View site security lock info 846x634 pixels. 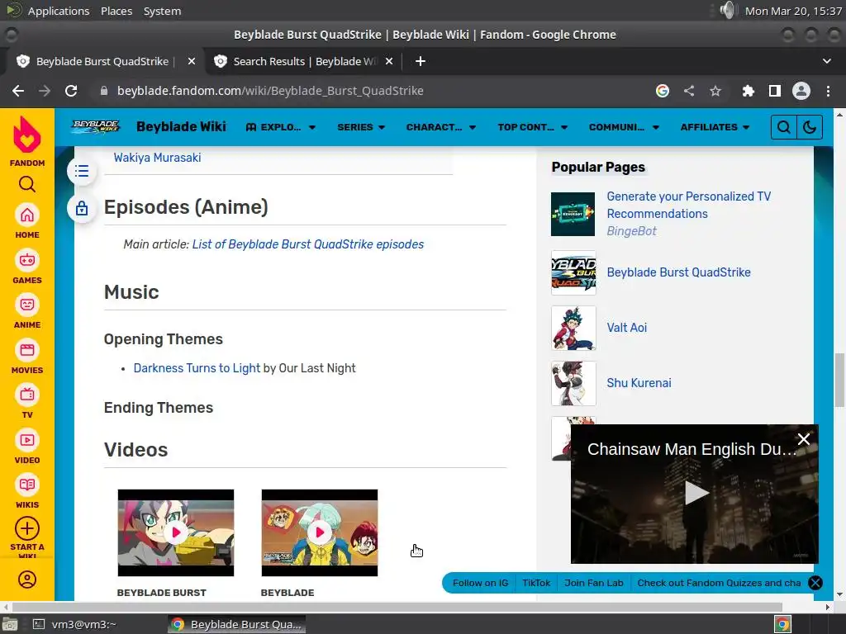(104, 91)
